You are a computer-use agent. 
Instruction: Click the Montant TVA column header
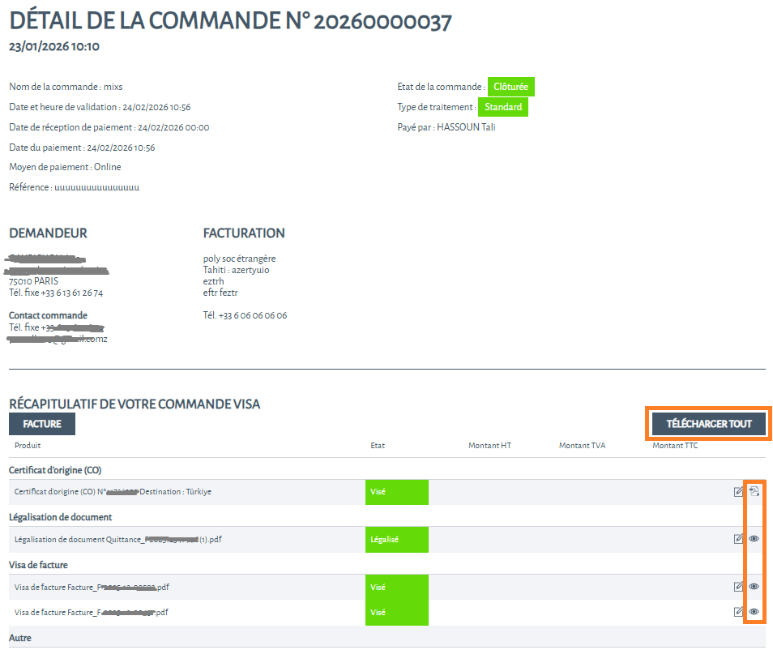pyautogui.click(x=582, y=445)
